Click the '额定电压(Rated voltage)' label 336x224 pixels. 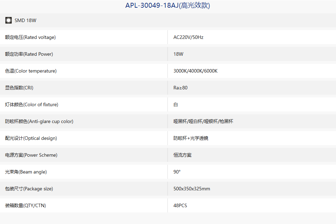(x=30, y=37)
